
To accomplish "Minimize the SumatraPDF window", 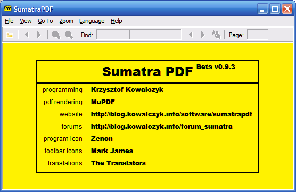I will [262, 9].
